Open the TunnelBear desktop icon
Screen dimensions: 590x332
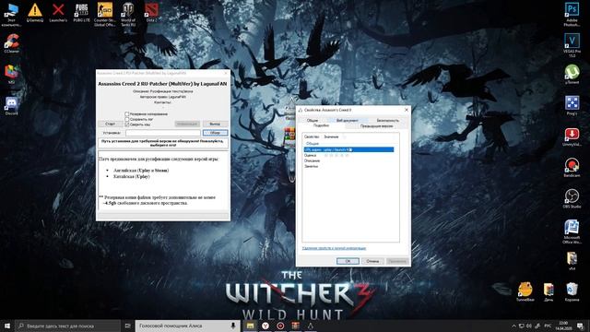[x=525, y=291]
